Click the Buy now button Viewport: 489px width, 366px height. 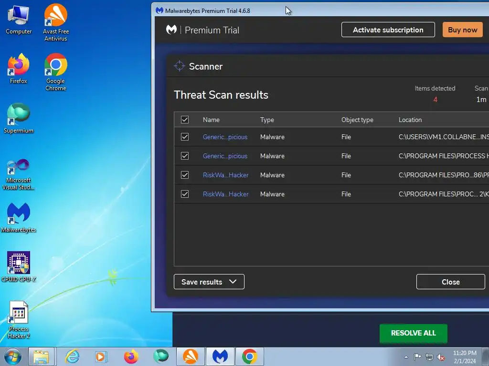pos(462,30)
